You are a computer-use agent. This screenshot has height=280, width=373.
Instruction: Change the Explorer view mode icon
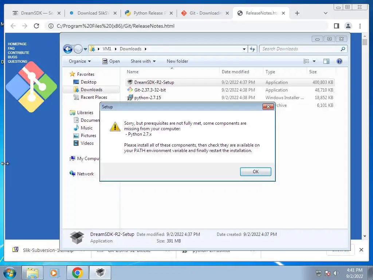(306, 61)
